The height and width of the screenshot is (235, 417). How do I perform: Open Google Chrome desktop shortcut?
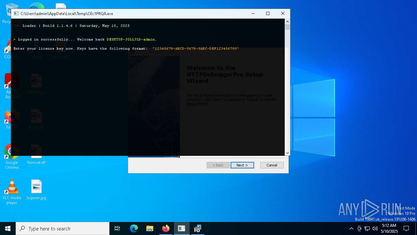pos(12,157)
